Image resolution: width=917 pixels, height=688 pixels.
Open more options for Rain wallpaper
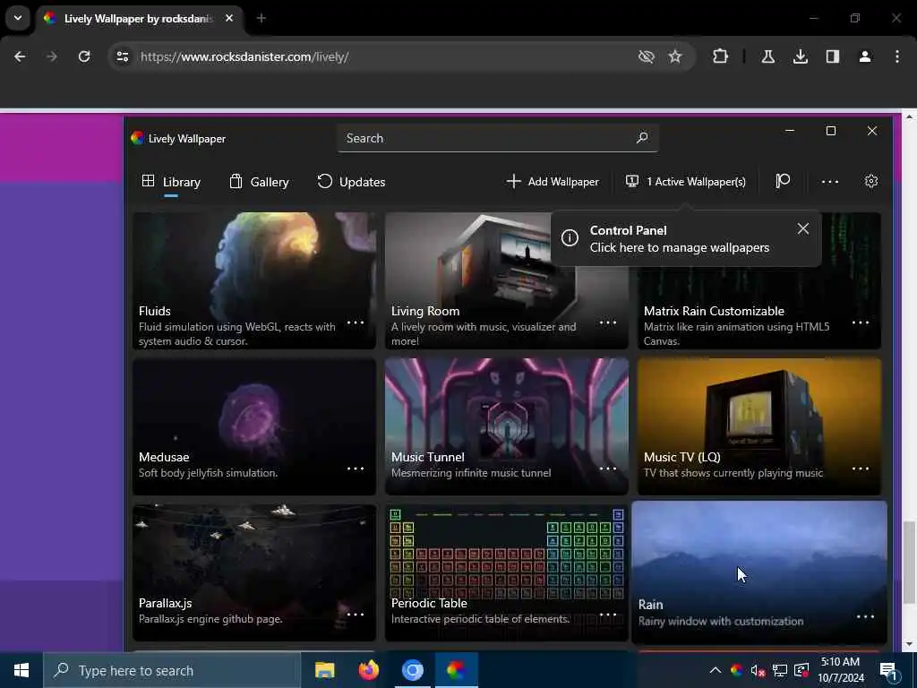click(x=865, y=616)
